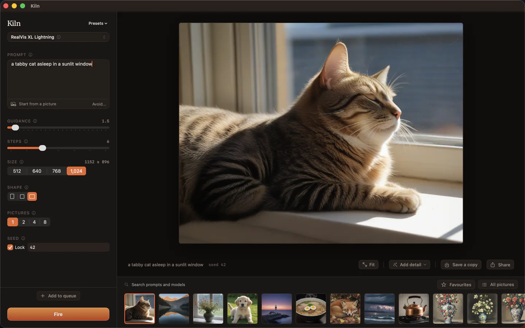Open the RealVis XL Lightning model selector
The image size is (525, 328).
58,37
